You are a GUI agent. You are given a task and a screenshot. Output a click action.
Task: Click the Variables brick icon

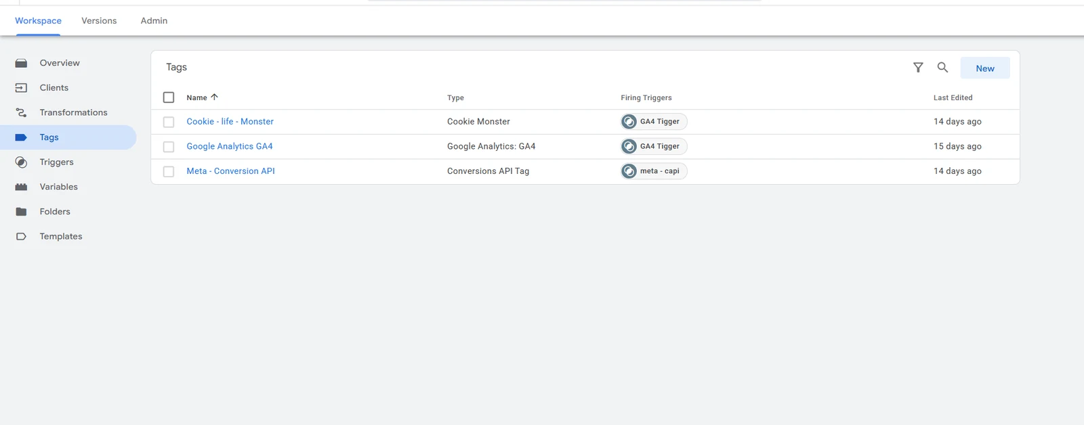[21, 187]
